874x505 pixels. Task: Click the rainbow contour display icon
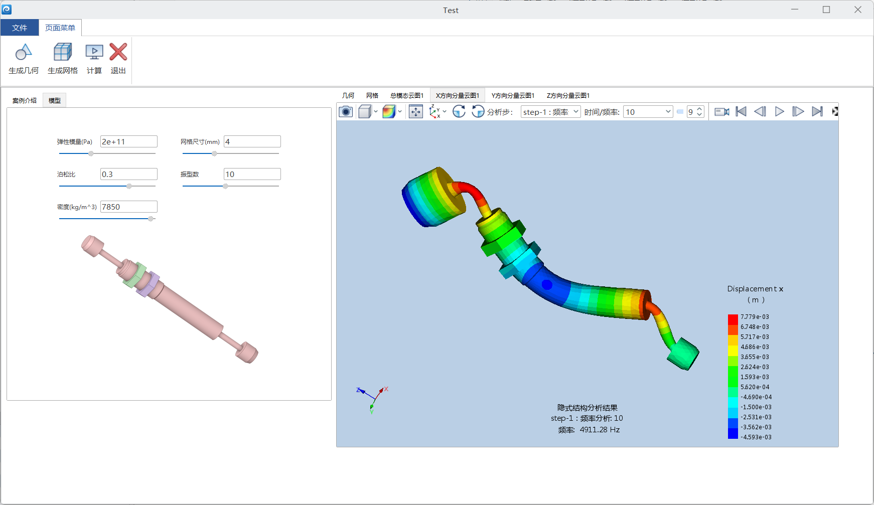pos(389,111)
